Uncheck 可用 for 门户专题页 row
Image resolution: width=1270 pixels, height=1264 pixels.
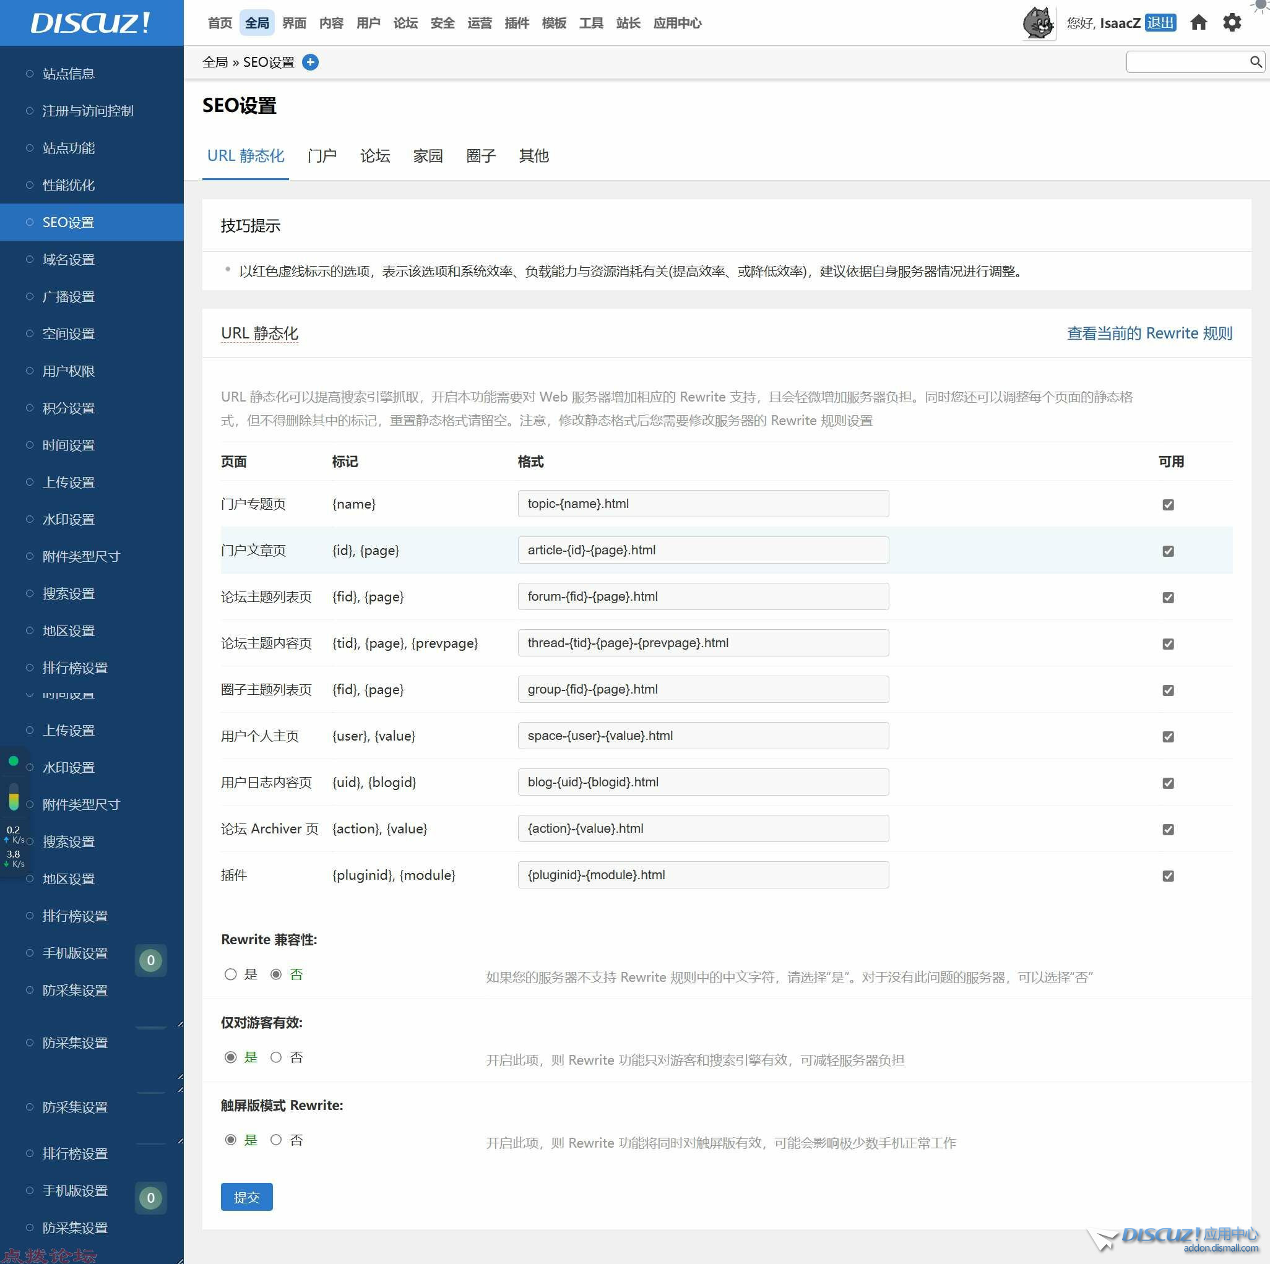(x=1167, y=505)
